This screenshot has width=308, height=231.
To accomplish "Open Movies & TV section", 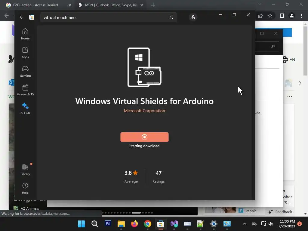I will point(25,90).
